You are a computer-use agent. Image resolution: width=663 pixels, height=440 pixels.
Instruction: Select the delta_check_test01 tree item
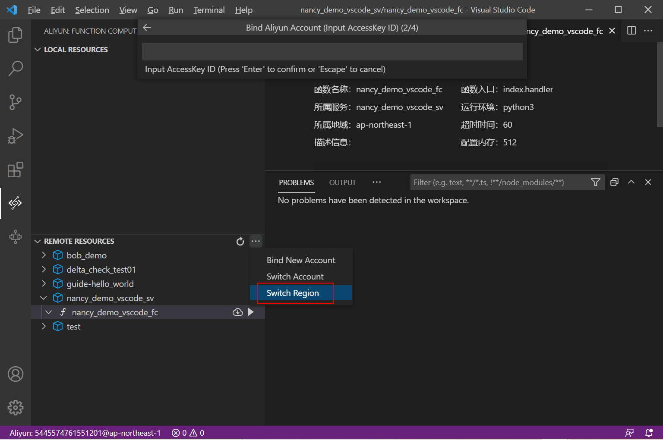click(148, 269)
